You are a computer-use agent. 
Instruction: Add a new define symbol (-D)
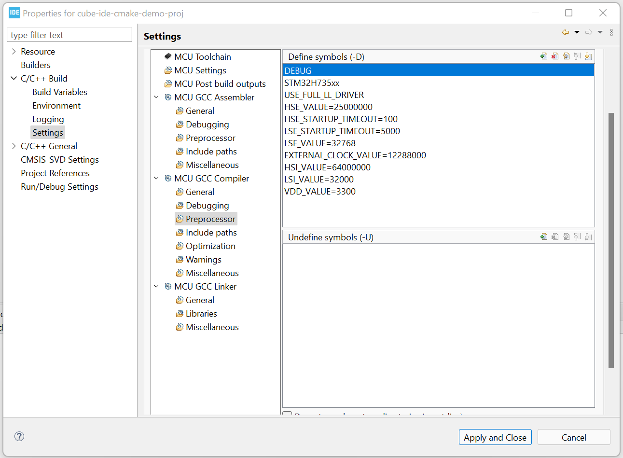(x=544, y=56)
